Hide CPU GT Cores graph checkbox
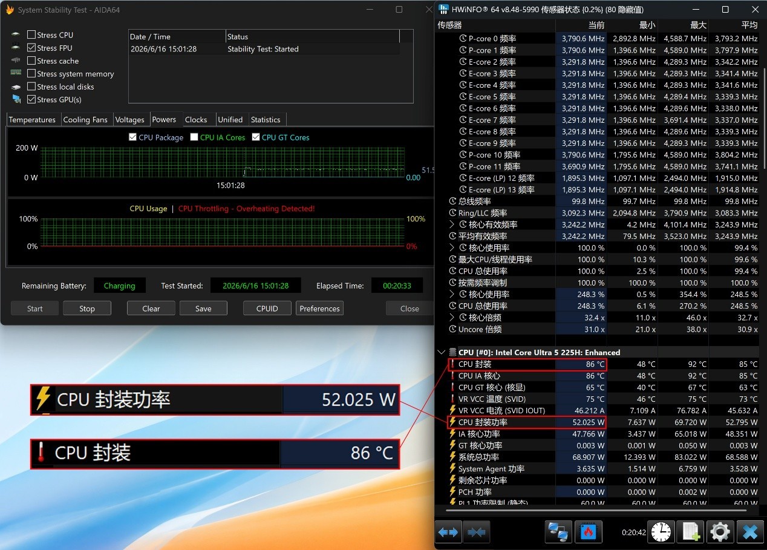 pos(256,137)
